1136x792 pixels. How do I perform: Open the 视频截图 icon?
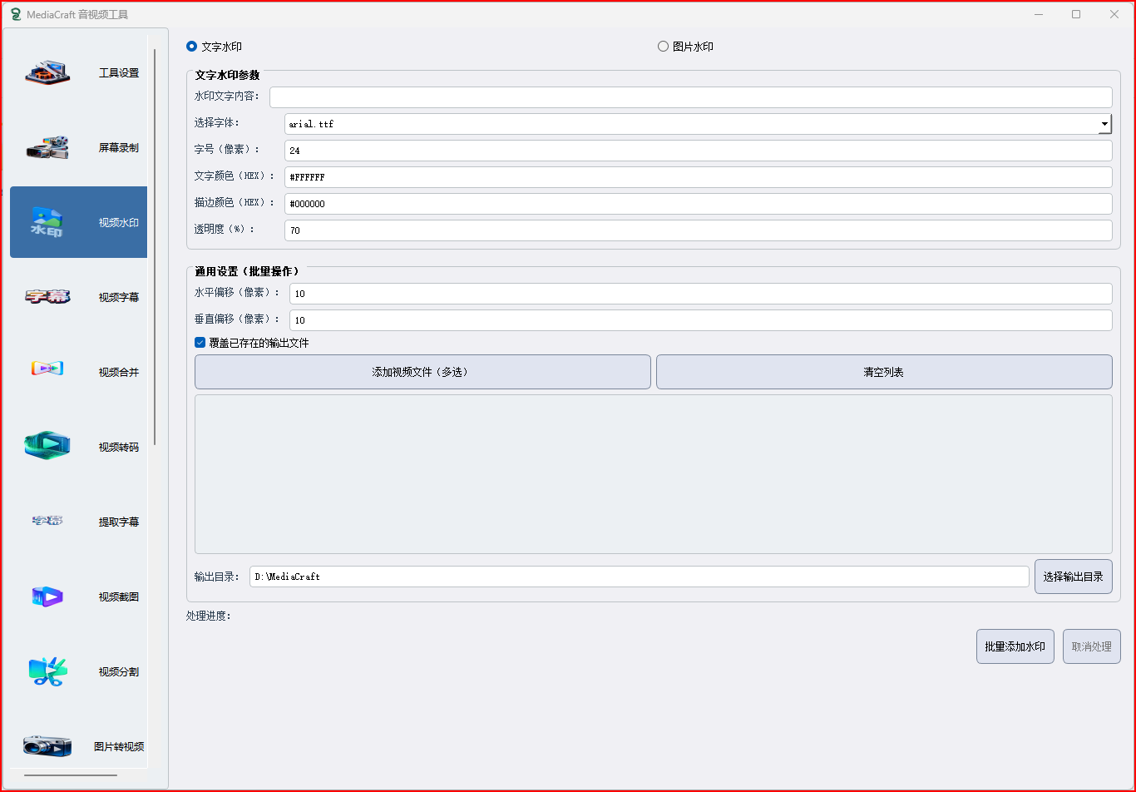click(47, 596)
